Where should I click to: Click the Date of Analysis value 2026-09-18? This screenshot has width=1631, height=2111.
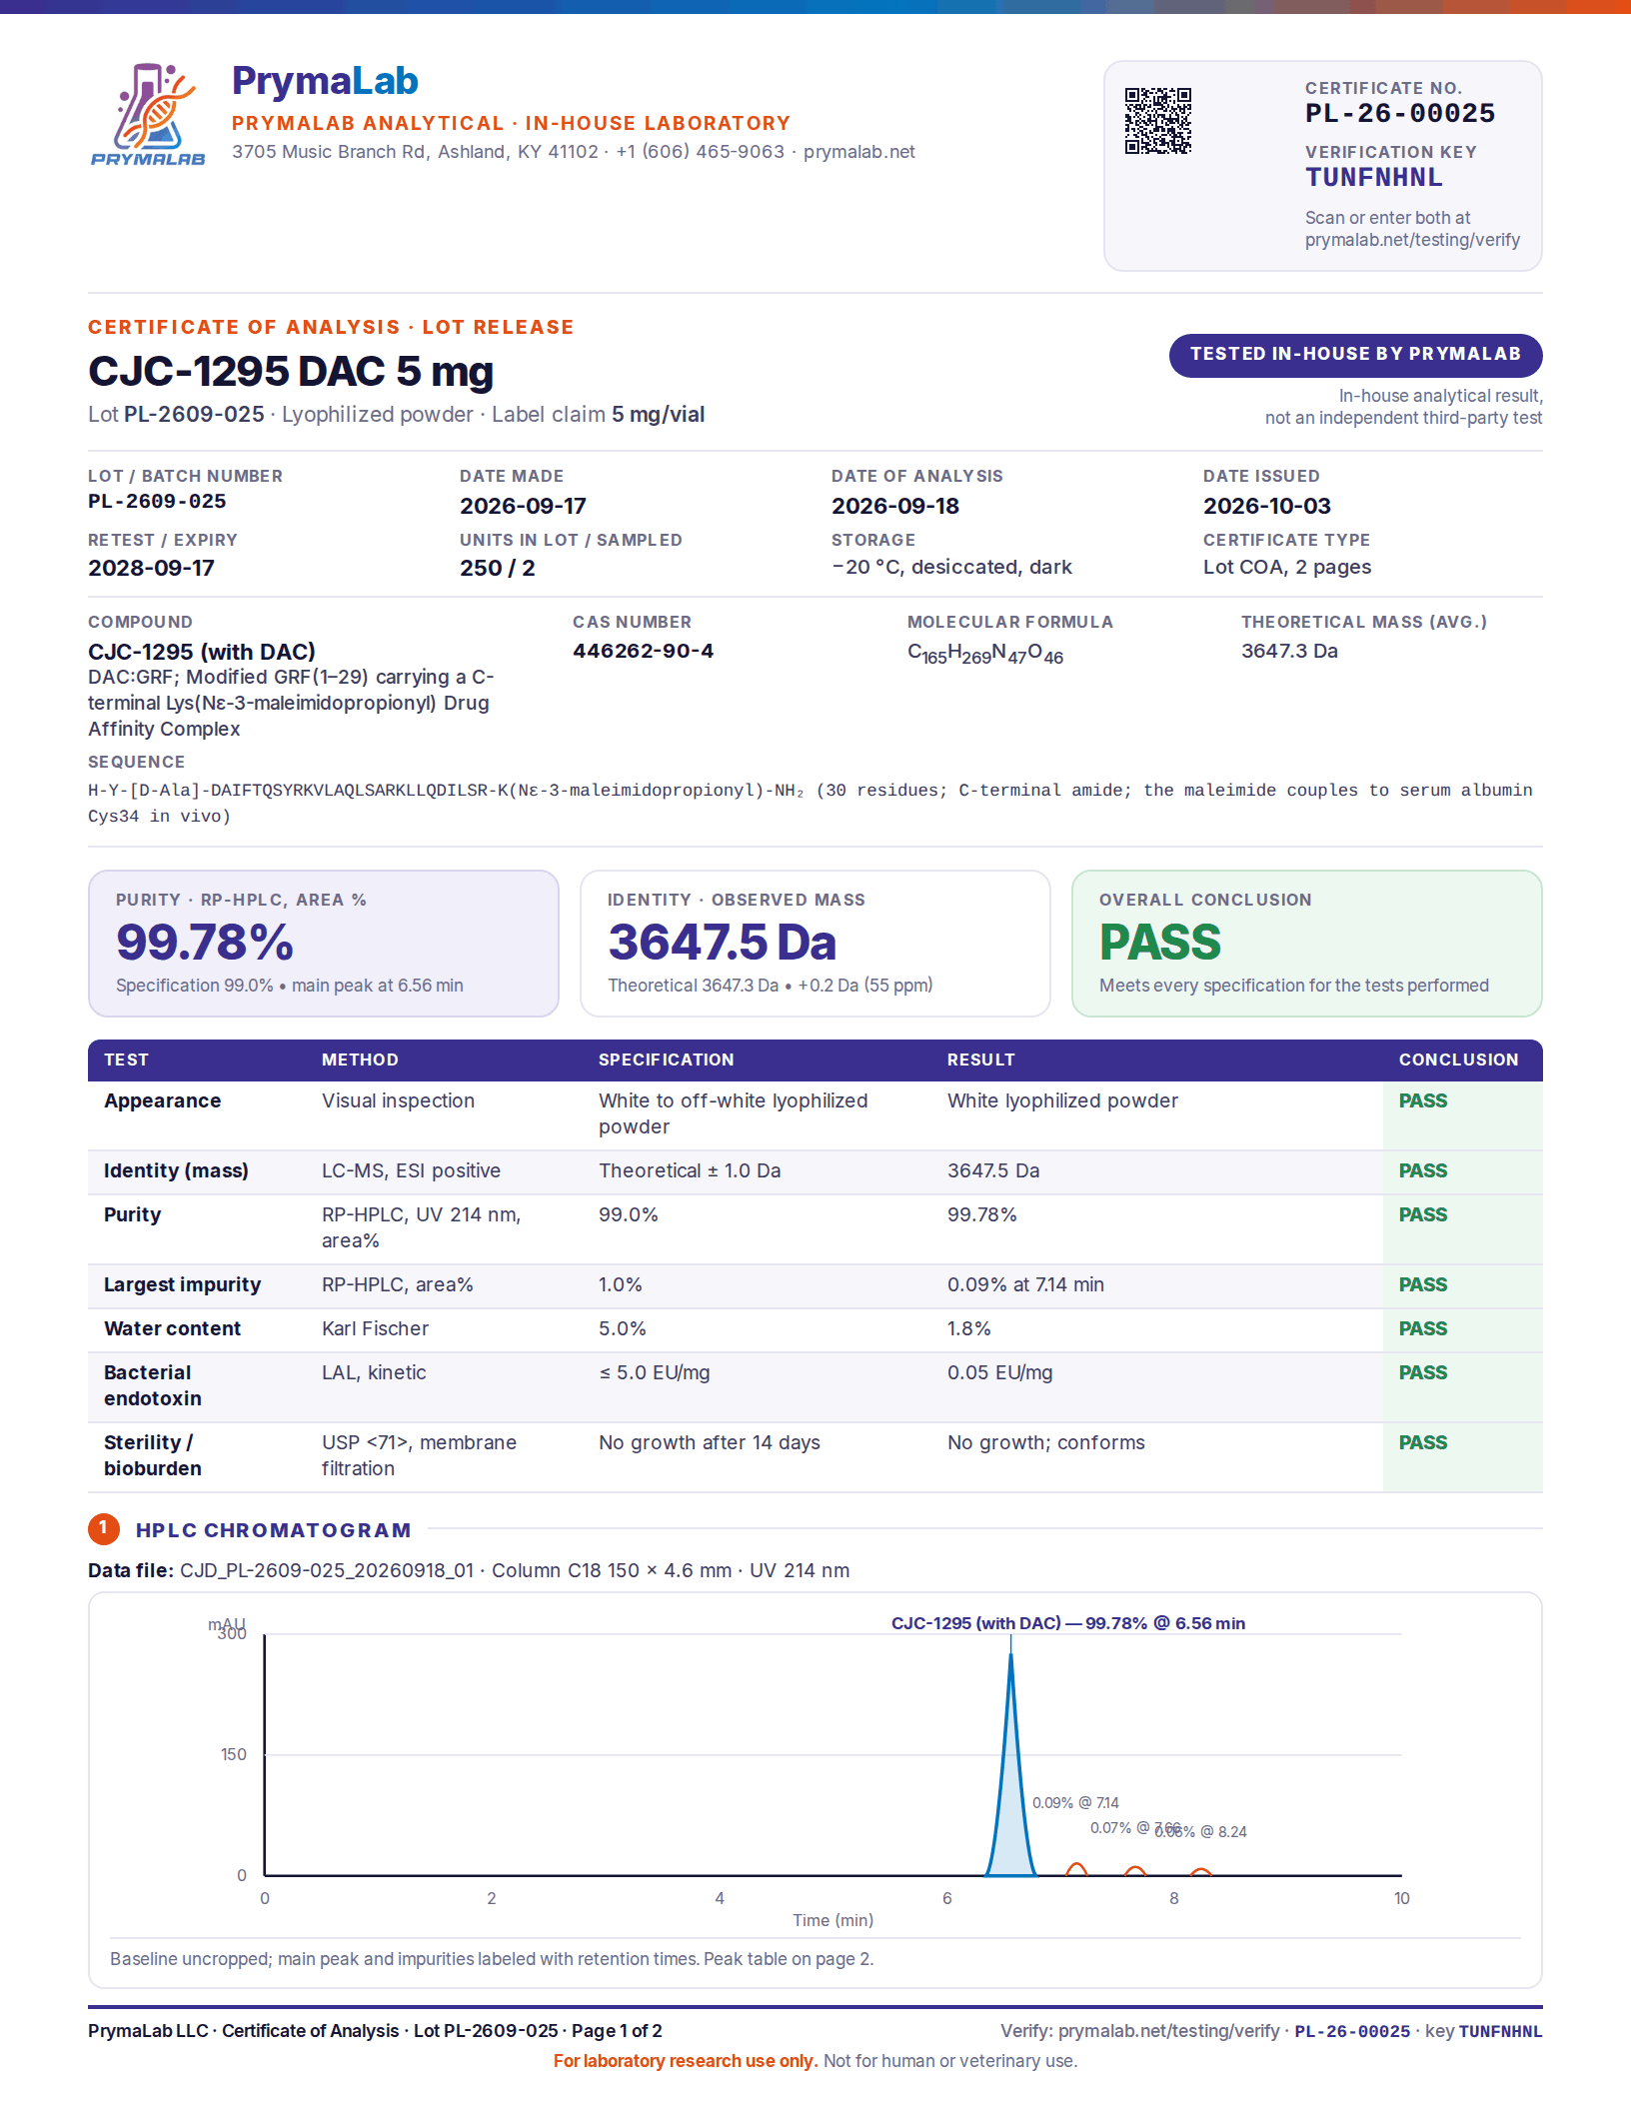(x=894, y=506)
